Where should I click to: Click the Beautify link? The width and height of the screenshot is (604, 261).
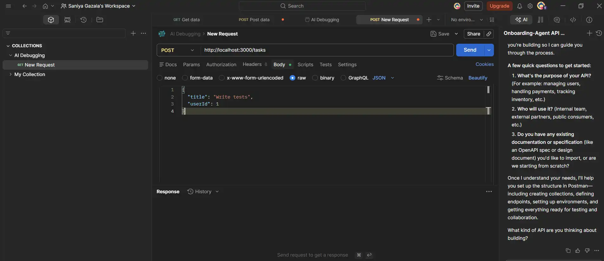477,78
